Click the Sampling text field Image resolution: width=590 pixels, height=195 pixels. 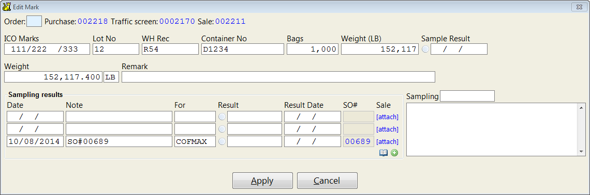467,96
